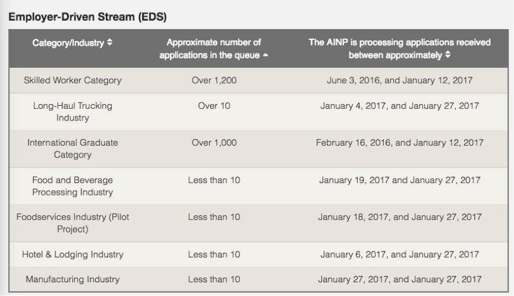
Task: Click sort arrows beside 'between approximately'
Action: (447, 55)
